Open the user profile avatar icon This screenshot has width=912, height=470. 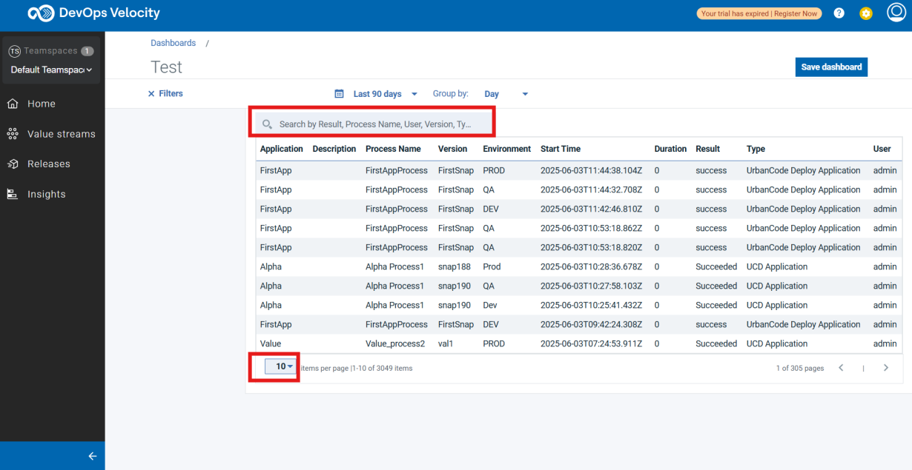[x=896, y=13]
